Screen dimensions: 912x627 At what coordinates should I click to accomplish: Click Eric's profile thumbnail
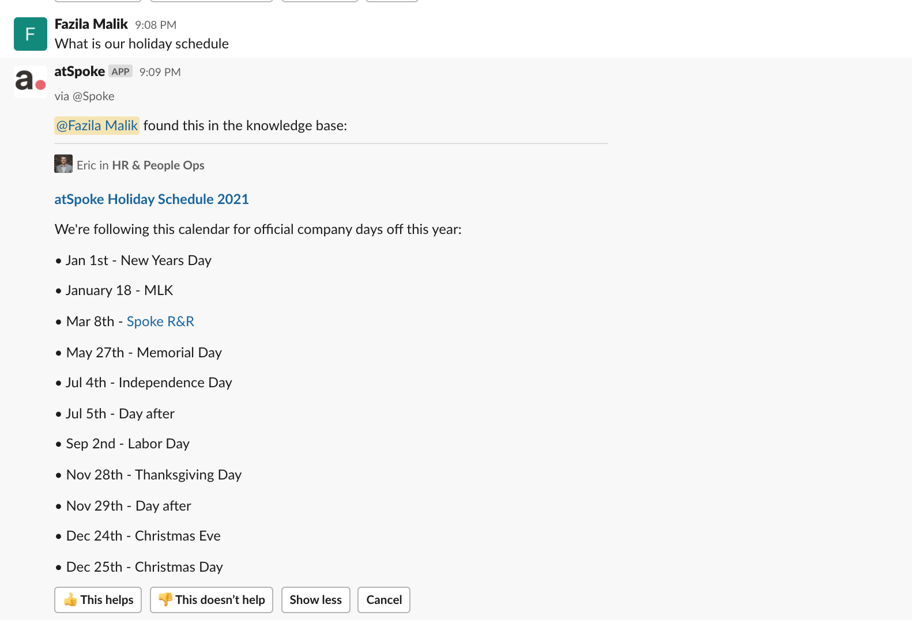tap(63, 164)
